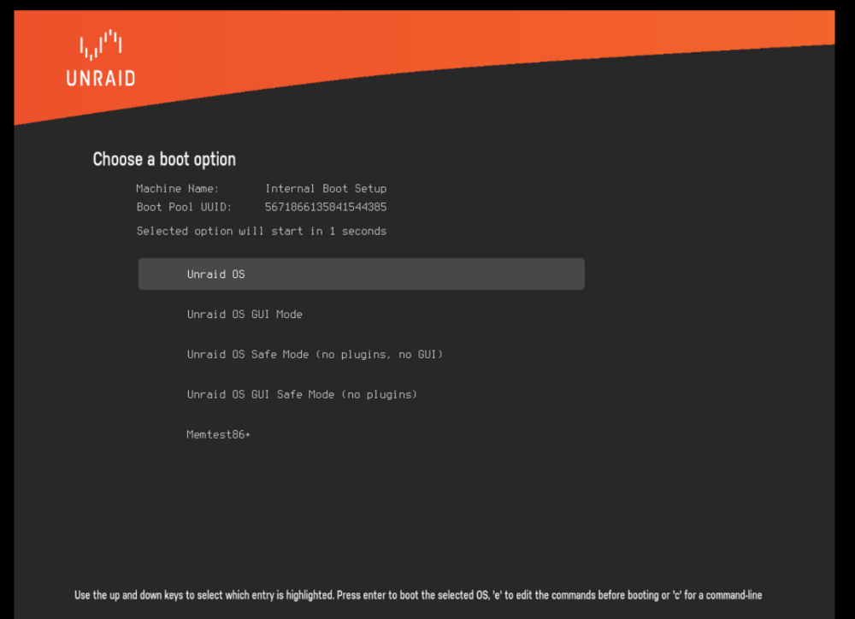Launch the Memtest86+ entry
Screen dimensions: 855x619
coord(218,434)
